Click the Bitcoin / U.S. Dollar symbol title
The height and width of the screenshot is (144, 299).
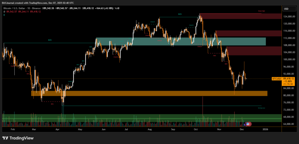(x=14, y=8)
